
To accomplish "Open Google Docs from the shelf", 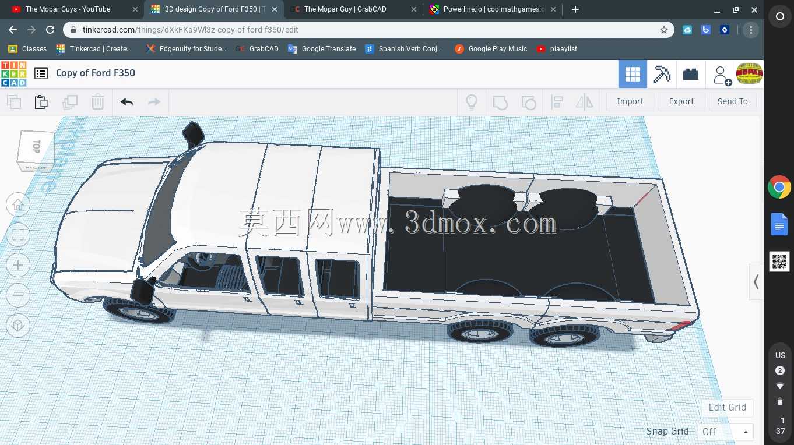I will 779,224.
